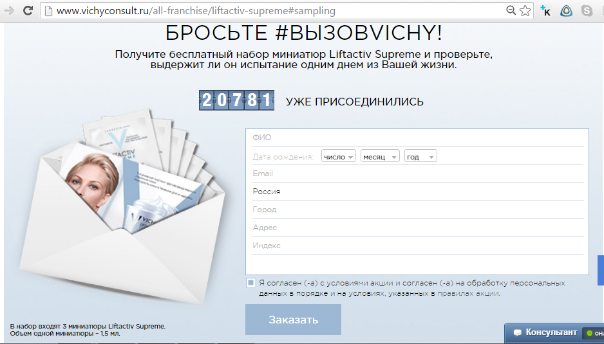Image resolution: width=604 pixels, height=344 pixels.
Task: Open the Консультант chat widget
Action: pyautogui.click(x=554, y=333)
